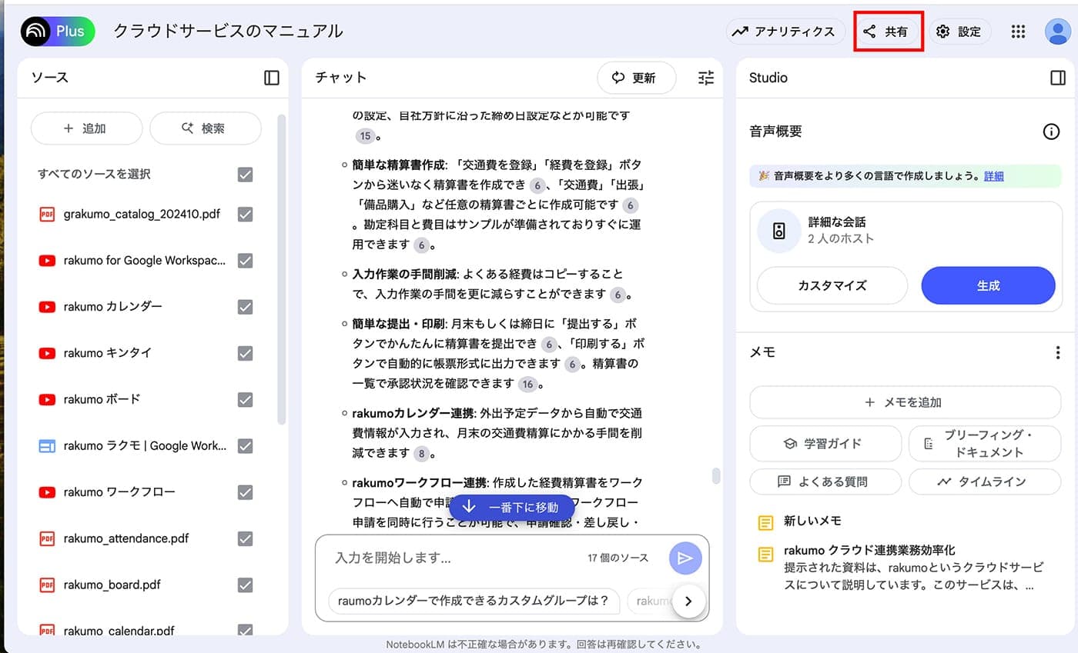Toggle すべてのソースを選択 checkbox
The image size is (1078, 653).
[x=246, y=175]
